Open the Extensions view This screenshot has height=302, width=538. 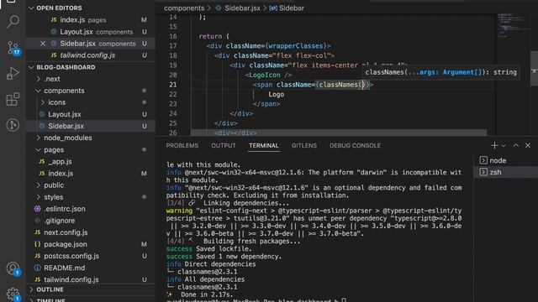[13, 99]
